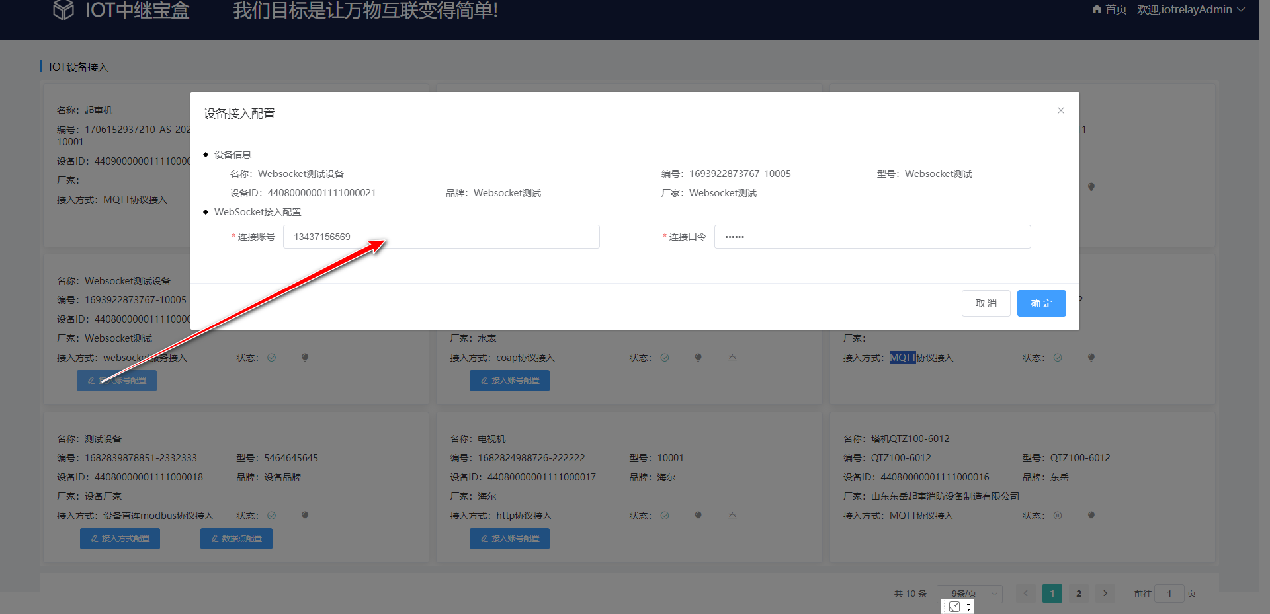Viewport: 1270px width, 614px height.
Task: Click the previous page arrow in pagination
Action: 1025,594
